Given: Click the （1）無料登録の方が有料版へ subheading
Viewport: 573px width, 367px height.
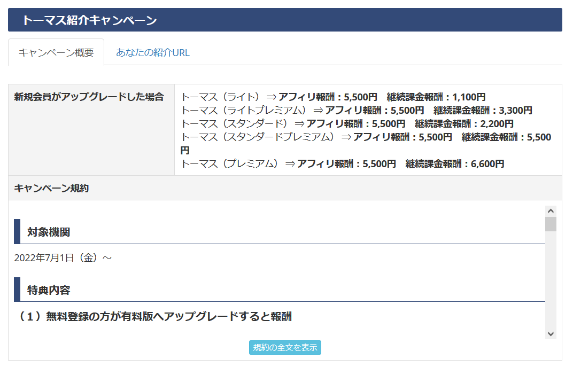Looking at the screenshot, I should click(155, 317).
